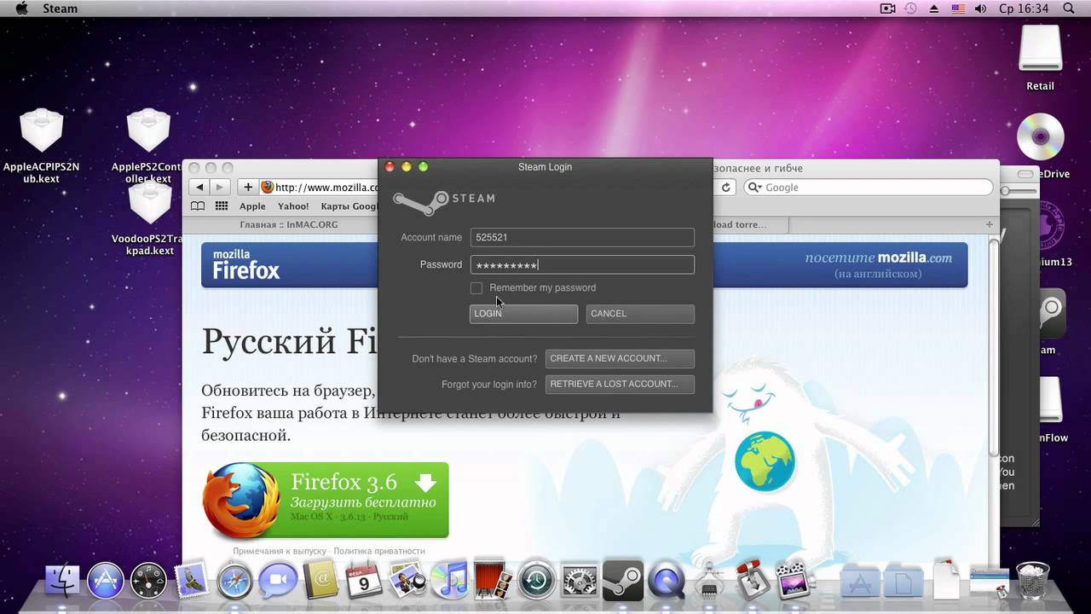Select AppleACPIPS2Nub.kext file on desktop
1091x614 pixels.
click(x=41, y=147)
